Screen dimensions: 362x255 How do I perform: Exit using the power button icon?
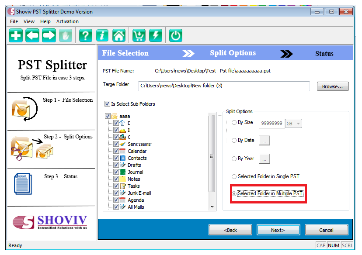(175, 35)
